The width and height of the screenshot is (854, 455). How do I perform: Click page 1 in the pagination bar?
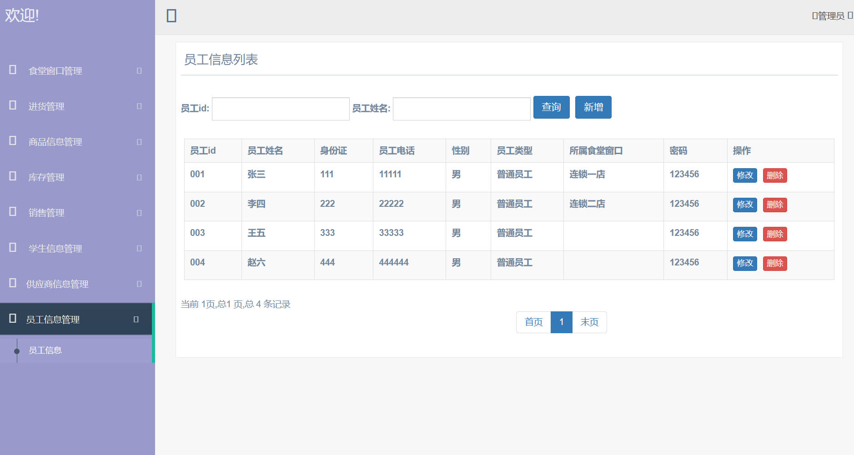562,322
